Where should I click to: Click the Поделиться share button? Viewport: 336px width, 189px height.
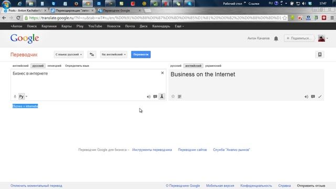[x=299, y=38]
